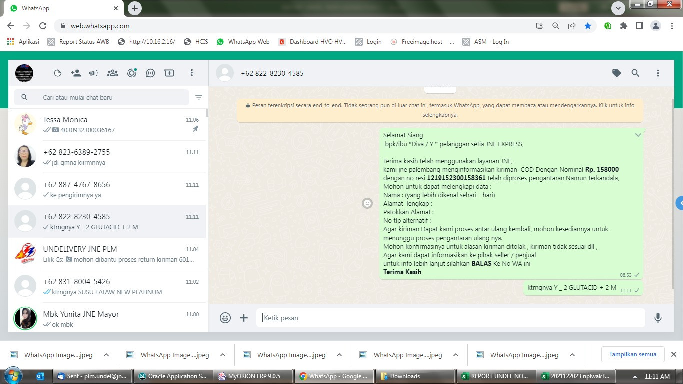Open Mbk Yunita JNE Mayor chat

click(107, 319)
